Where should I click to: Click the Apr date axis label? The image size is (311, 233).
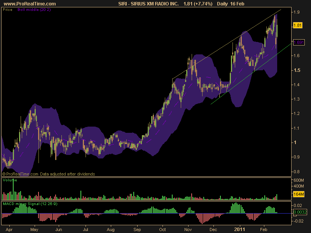click(x=9, y=230)
